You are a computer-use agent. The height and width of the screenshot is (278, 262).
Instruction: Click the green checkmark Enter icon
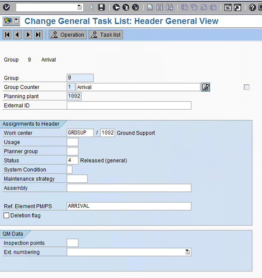point(7,7)
